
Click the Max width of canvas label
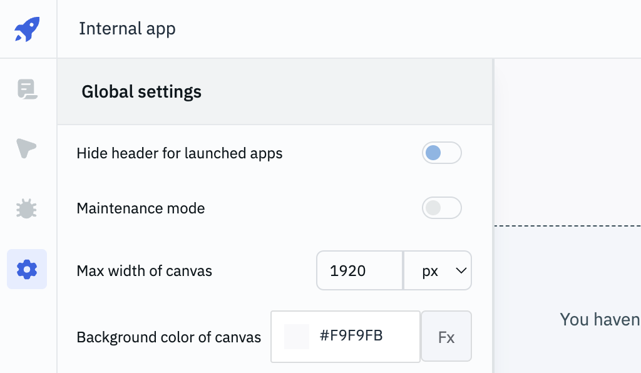pyautogui.click(x=145, y=271)
